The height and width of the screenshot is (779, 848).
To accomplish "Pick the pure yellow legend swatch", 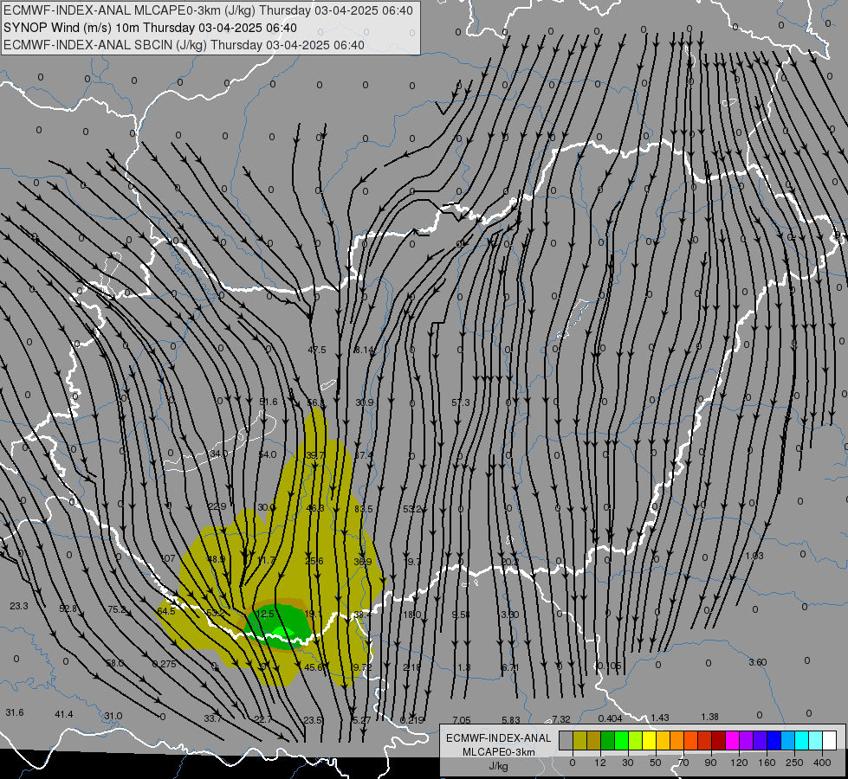I will (649, 740).
